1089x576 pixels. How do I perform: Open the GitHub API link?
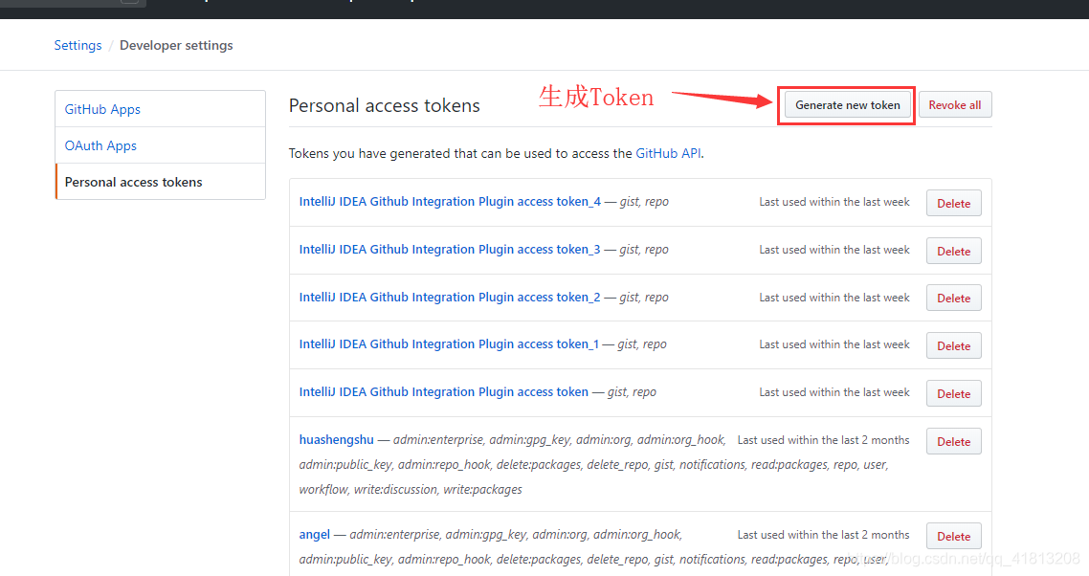tap(668, 153)
